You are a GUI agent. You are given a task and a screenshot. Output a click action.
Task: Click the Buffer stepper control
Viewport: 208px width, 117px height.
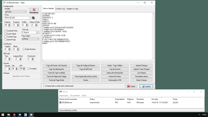click(x=27, y=25)
